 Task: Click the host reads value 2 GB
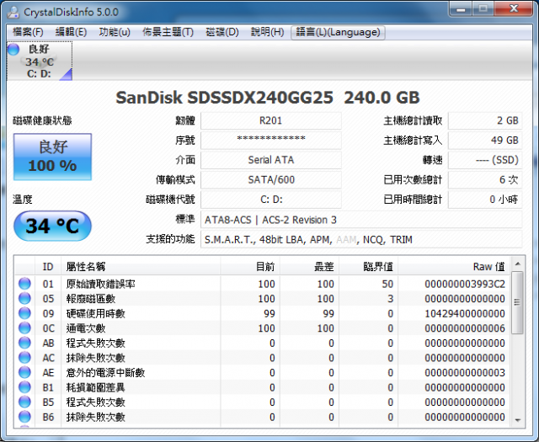pos(485,120)
